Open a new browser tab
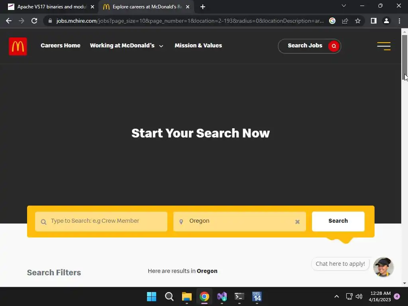408x306 pixels. (203, 7)
